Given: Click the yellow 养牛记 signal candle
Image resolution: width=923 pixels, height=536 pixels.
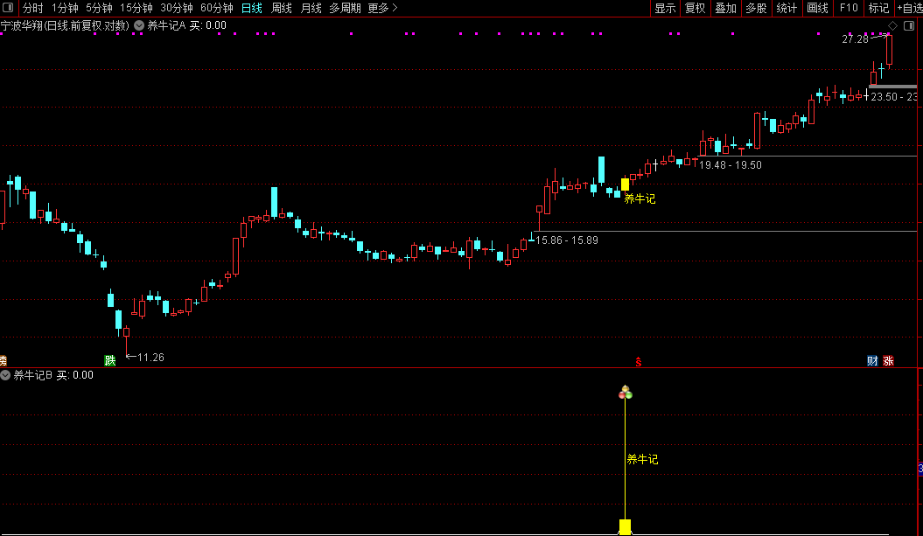Looking at the screenshot, I should [626, 184].
